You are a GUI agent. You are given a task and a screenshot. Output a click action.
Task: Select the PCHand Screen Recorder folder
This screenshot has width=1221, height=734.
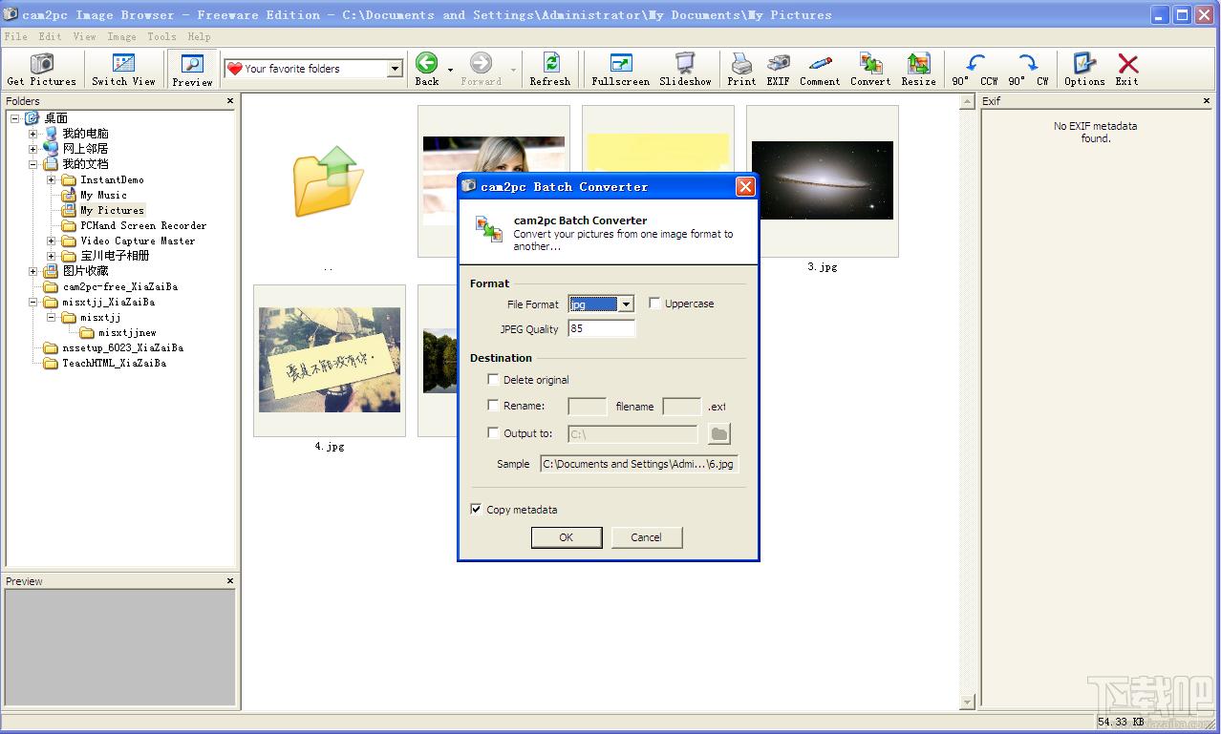coord(143,225)
